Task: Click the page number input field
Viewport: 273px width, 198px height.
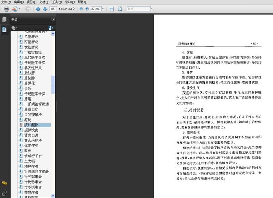Action: (55, 9)
